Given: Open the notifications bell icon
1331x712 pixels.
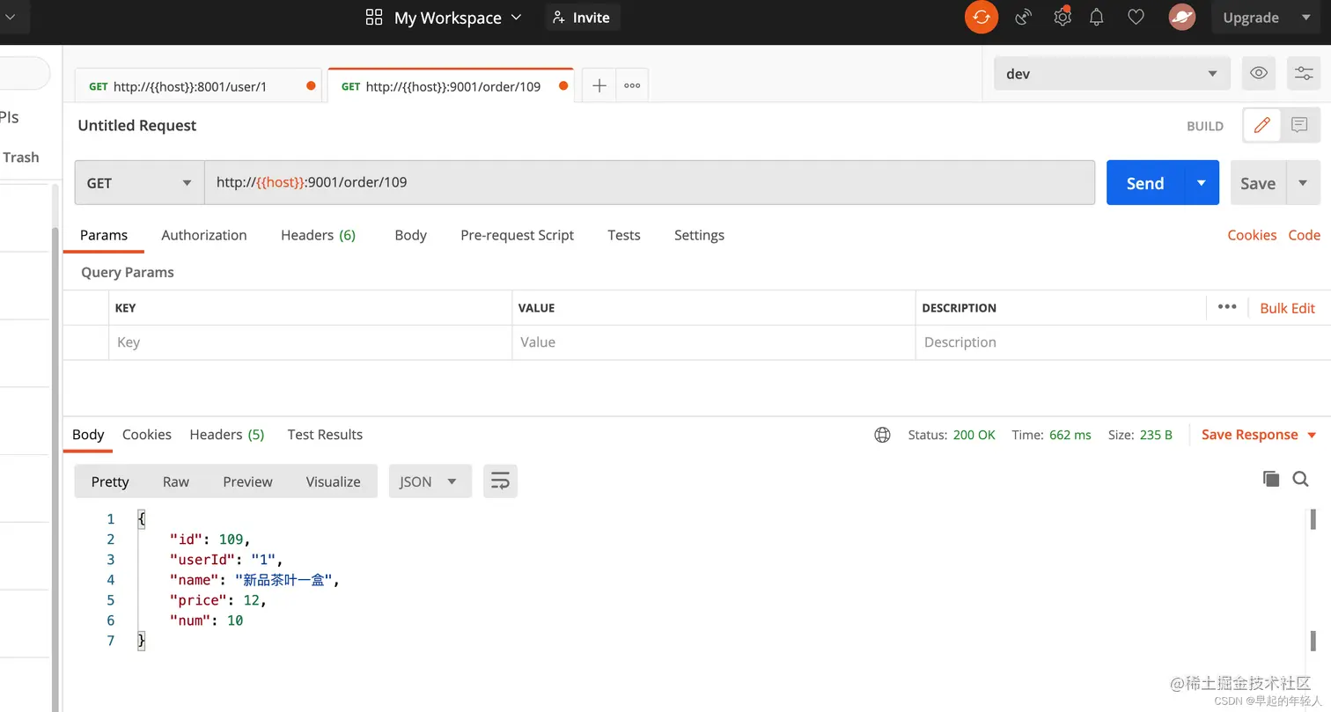Looking at the screenshot, I should point(1097,17).
